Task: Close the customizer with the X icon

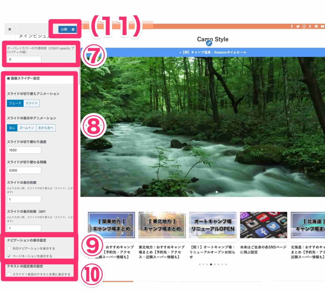Action: tap(10, 29)
